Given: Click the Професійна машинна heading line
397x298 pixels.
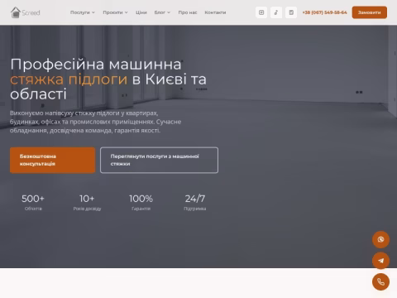Looking at the screenshot, I should point(96,65).
